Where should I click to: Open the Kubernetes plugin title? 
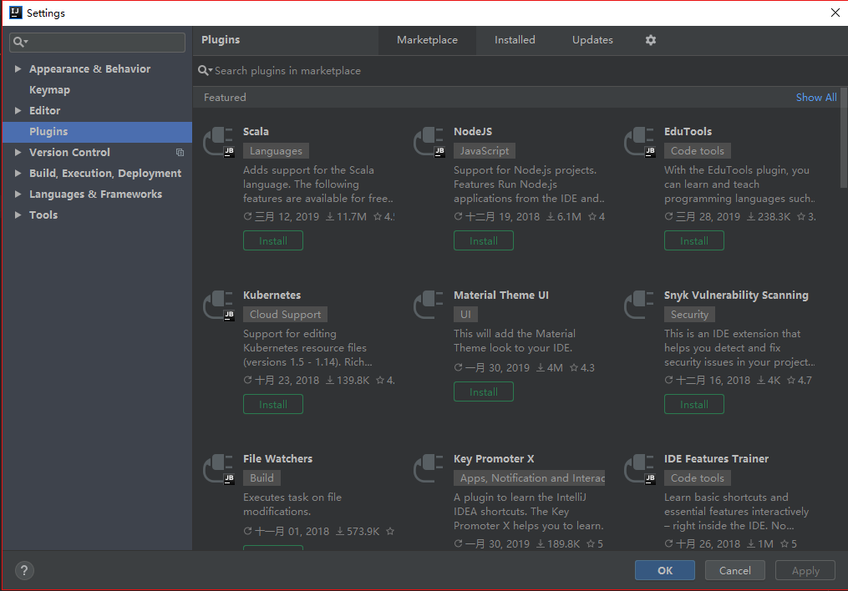(x=272, y=295)
